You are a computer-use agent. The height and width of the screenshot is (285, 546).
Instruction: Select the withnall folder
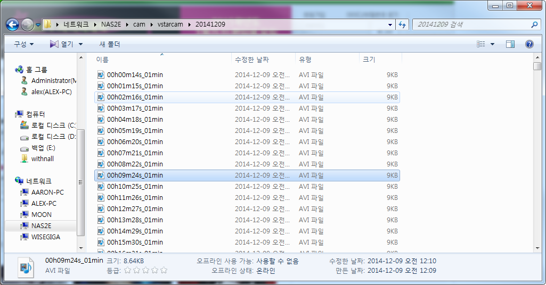coord(42,159)
